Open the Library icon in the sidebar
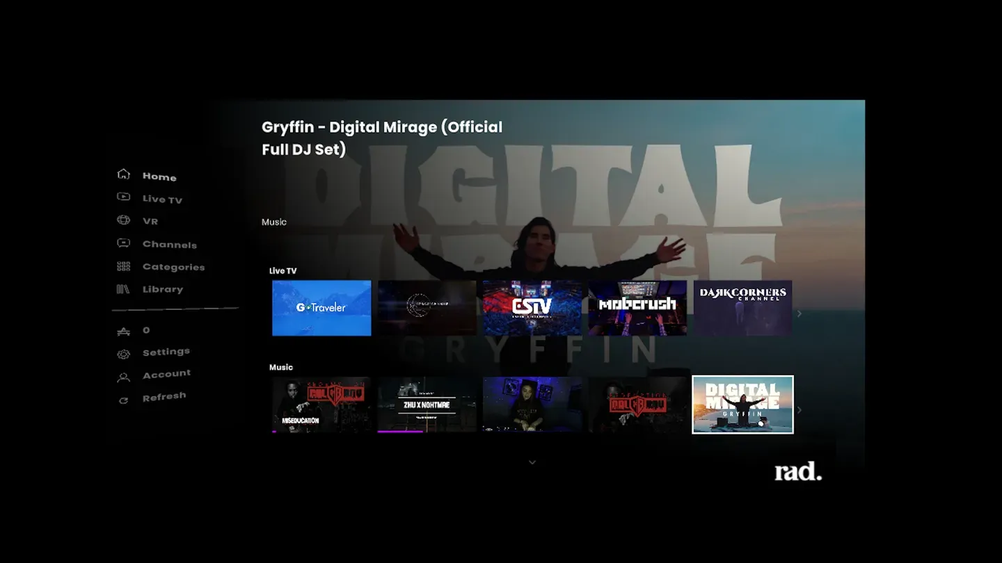The height and width of the screenshot is (563, 1002). point(123,289)
